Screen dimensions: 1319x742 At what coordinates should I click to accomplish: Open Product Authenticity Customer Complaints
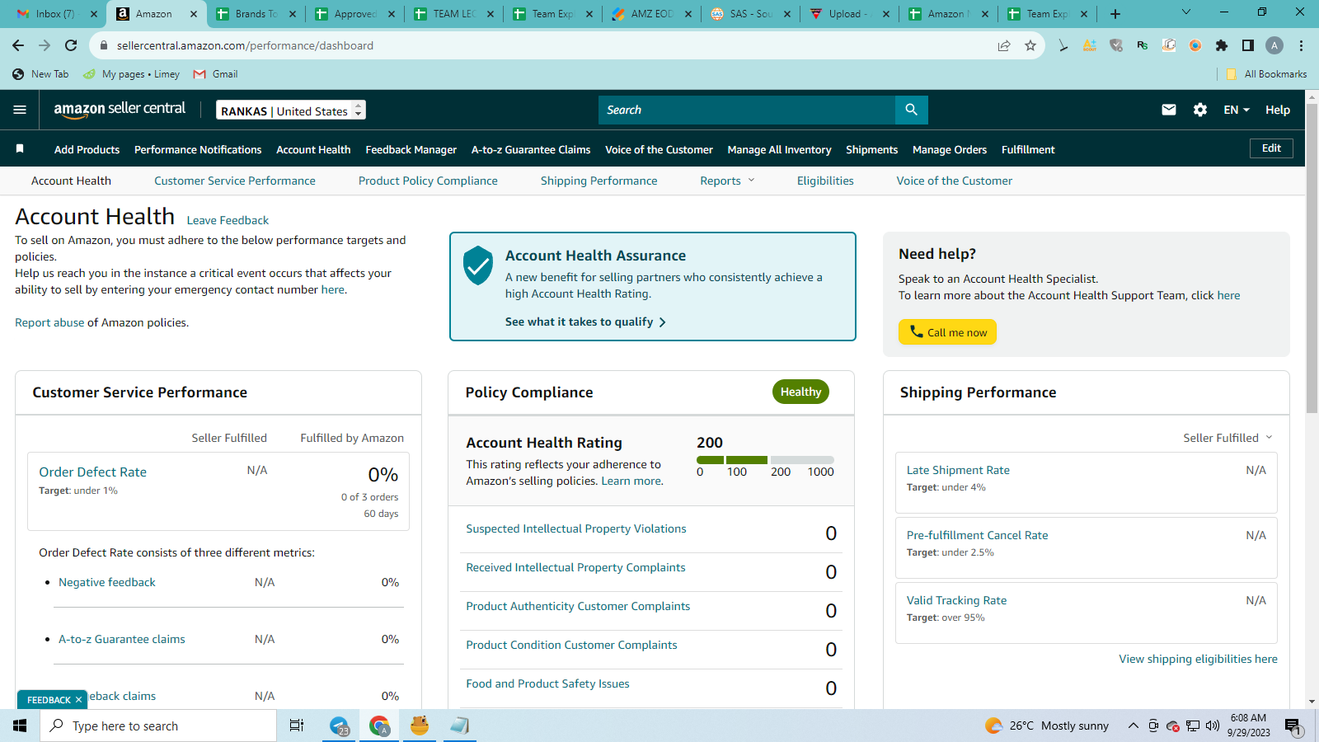click(x=578, y=606)
